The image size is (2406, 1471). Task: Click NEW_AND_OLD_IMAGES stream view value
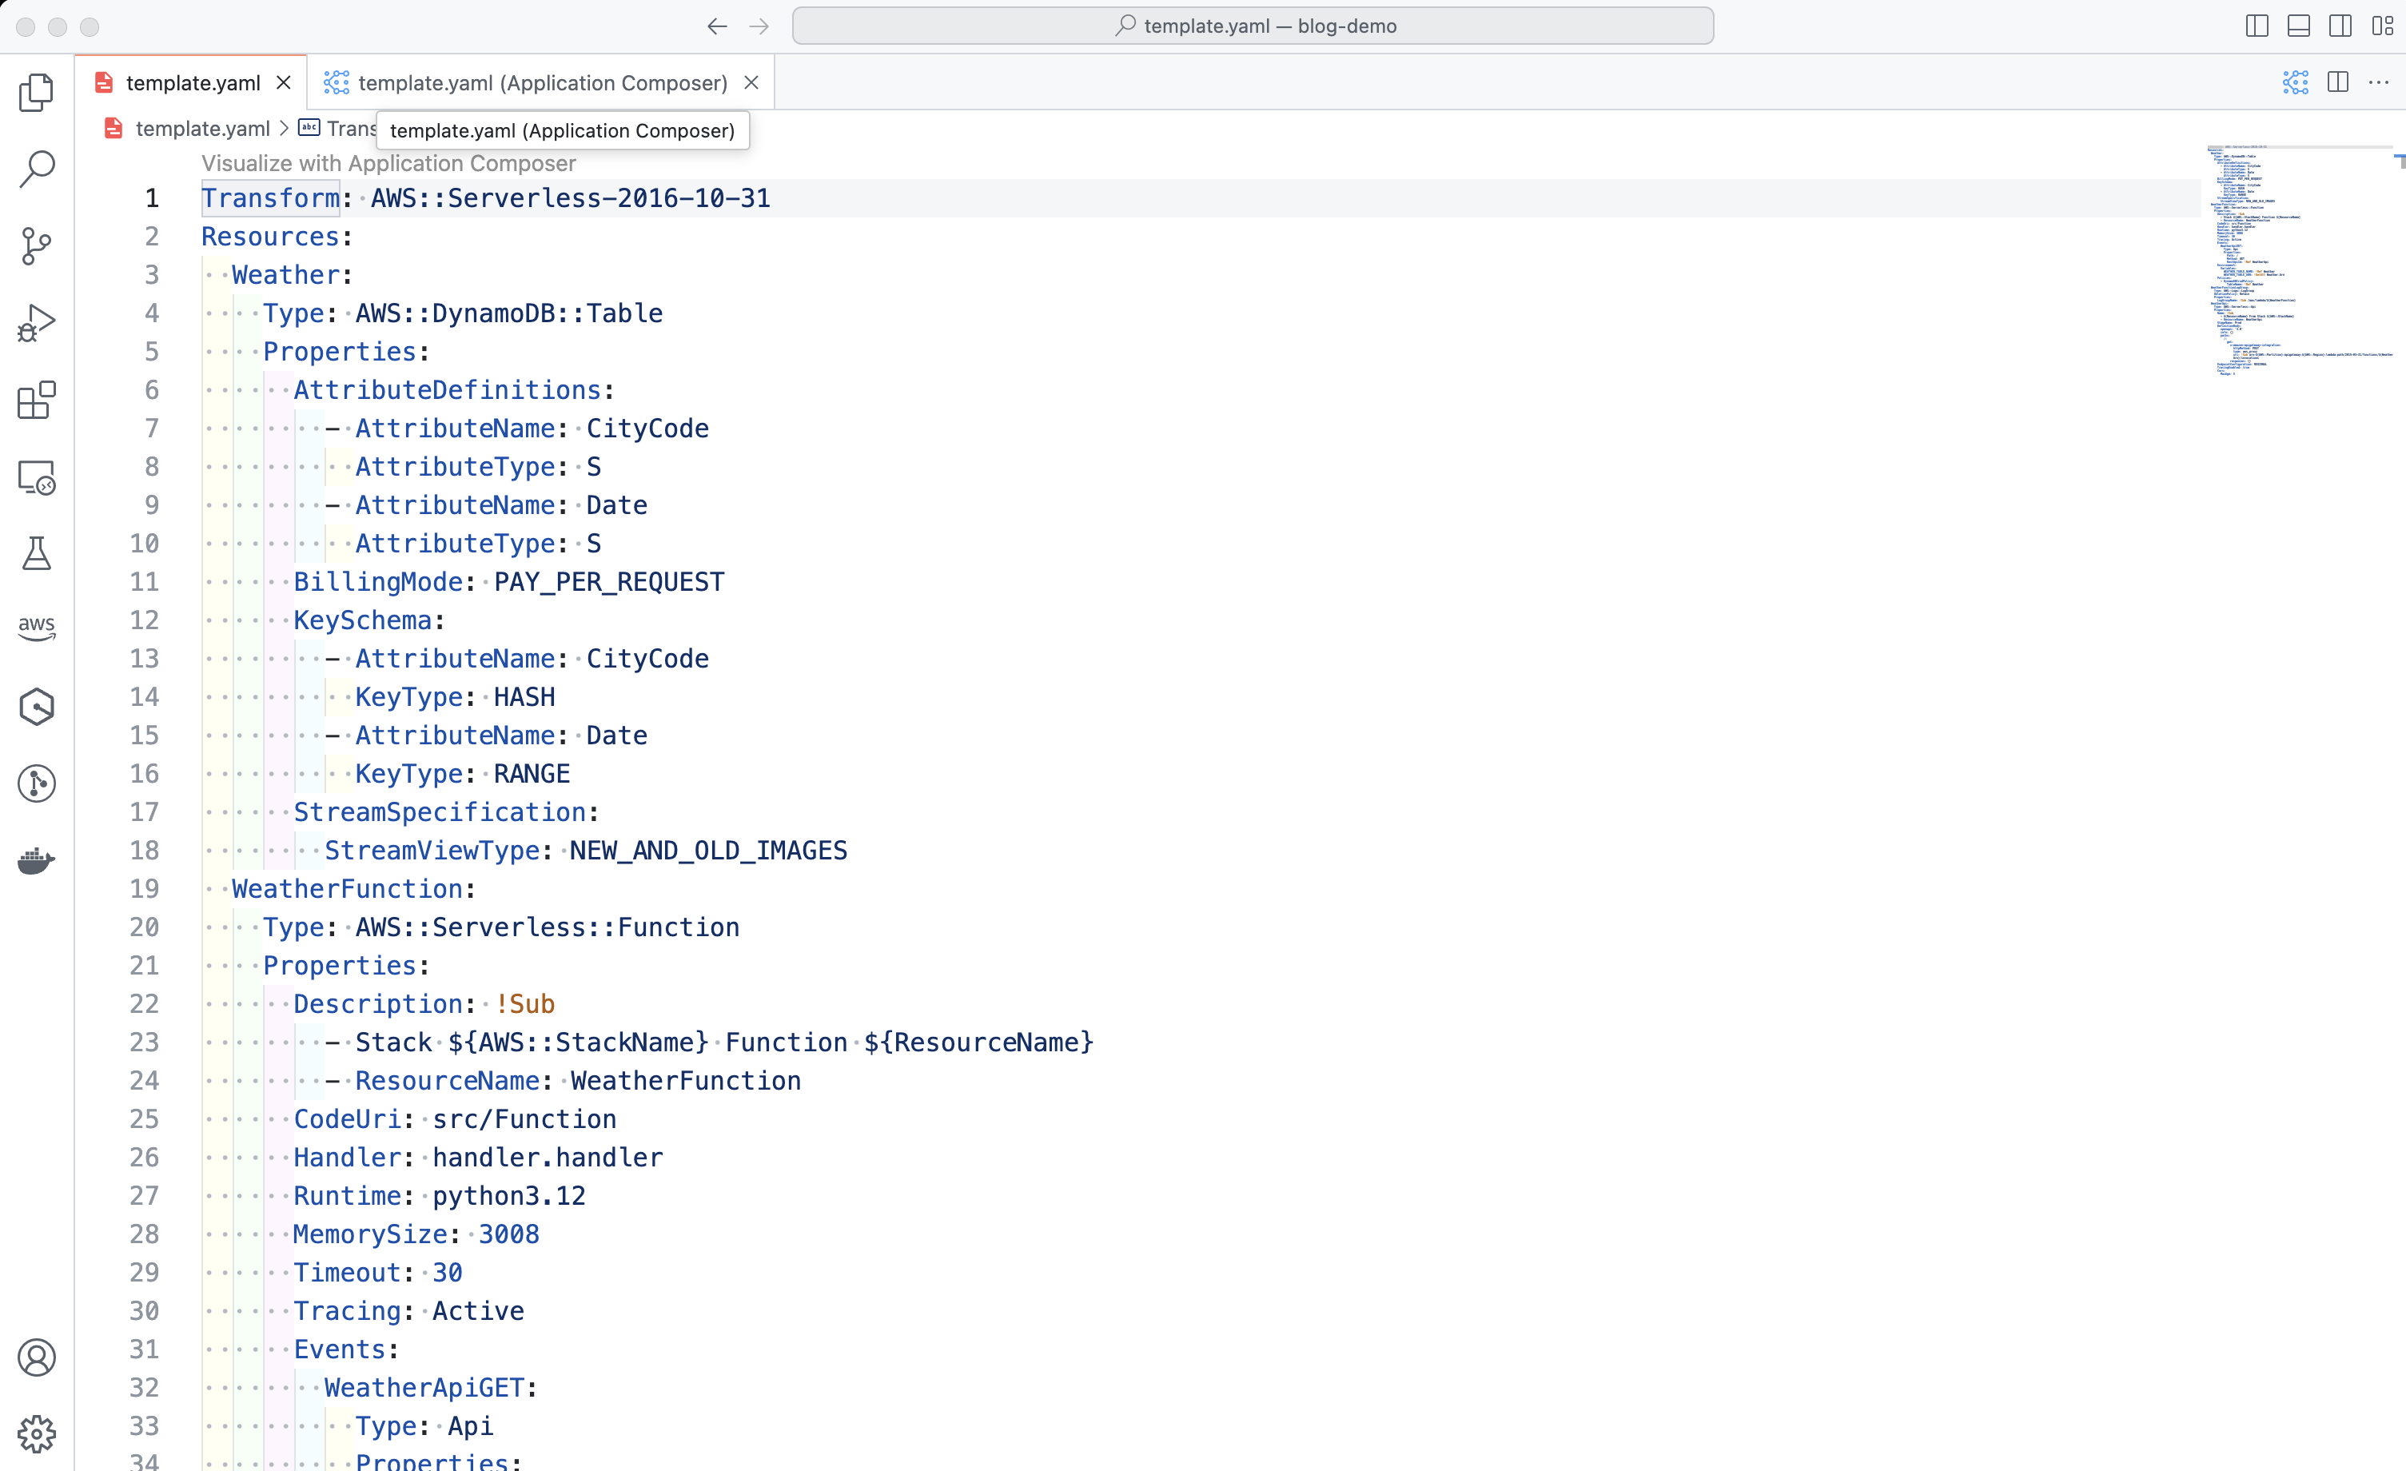tap(709, 851)
